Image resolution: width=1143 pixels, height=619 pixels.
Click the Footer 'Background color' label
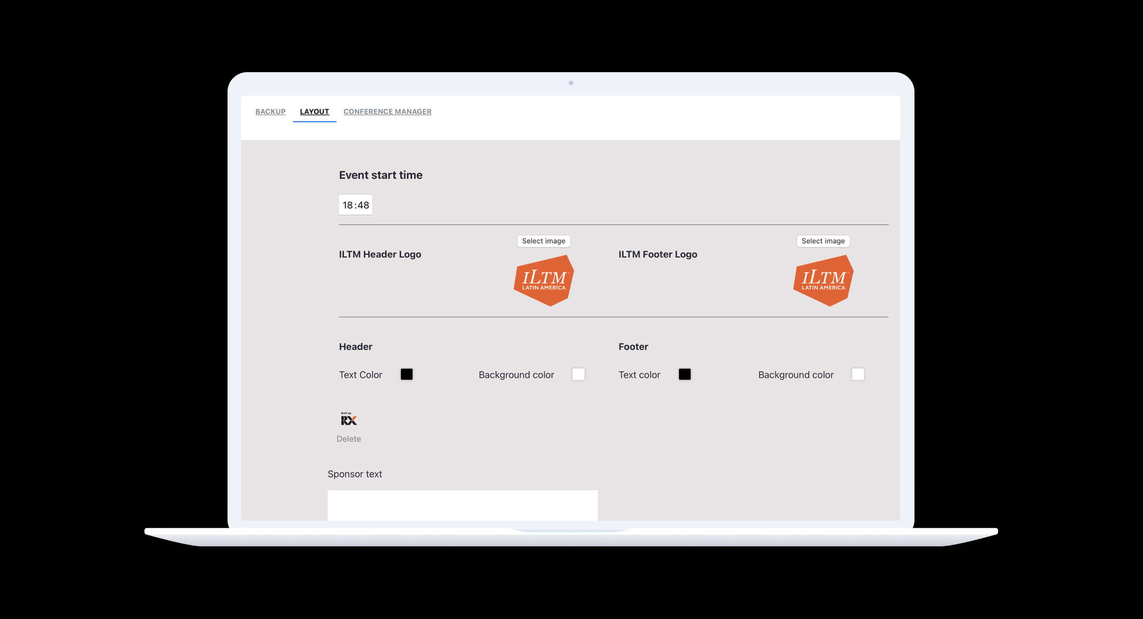click(x=795, y=375)
